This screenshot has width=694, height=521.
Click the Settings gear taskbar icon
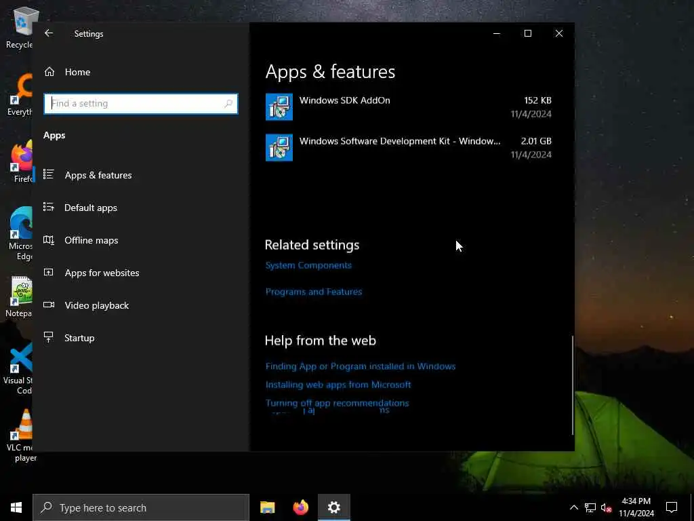(x=333, y=507)
